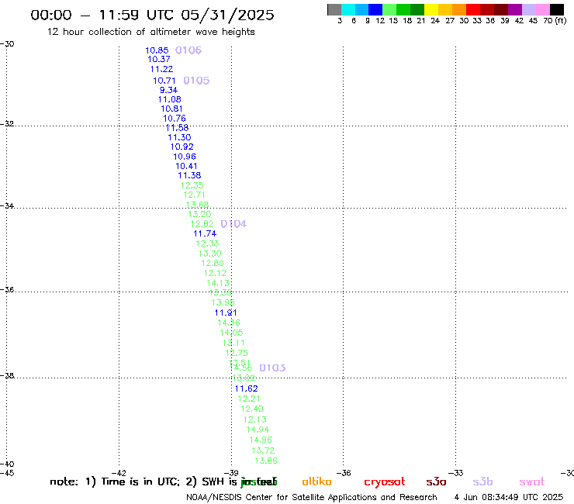Click the 12.82 wave height value

pyautogui.click(x=202, y=223)
